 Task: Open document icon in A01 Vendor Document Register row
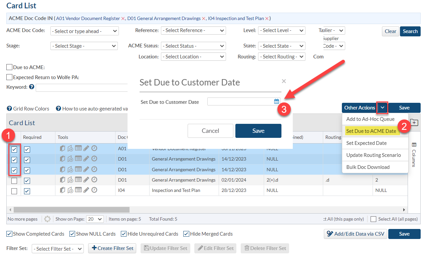point(62,148)
